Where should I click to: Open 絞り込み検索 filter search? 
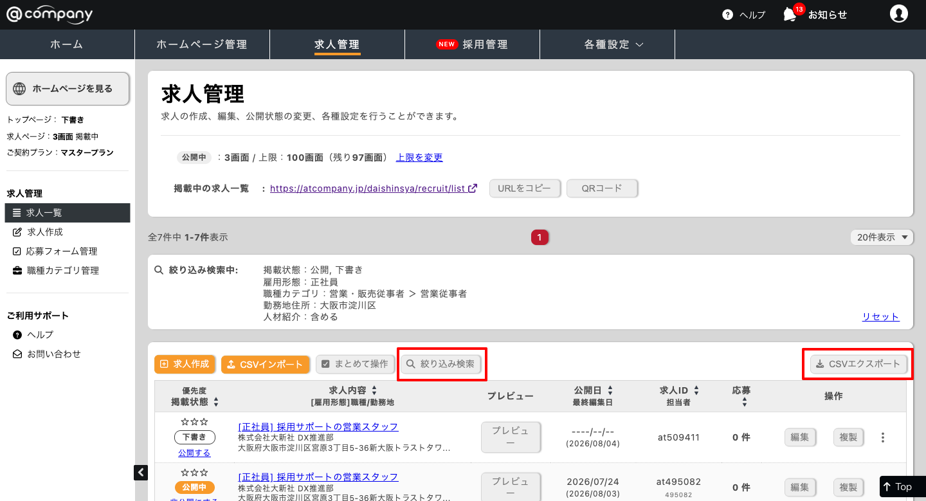[441, 364]
